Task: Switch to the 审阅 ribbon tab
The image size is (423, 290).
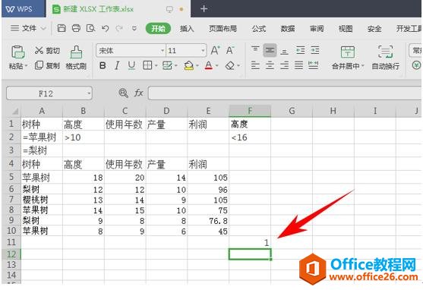Action: (317, 28)
